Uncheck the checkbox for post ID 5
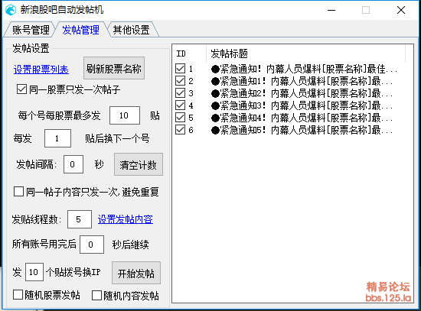This screenshot has width=421, height=311. click(x=180, y=118)
